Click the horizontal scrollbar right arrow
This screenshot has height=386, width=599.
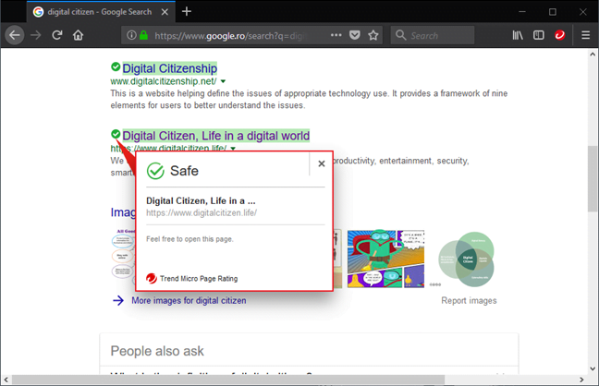[581, 380]
